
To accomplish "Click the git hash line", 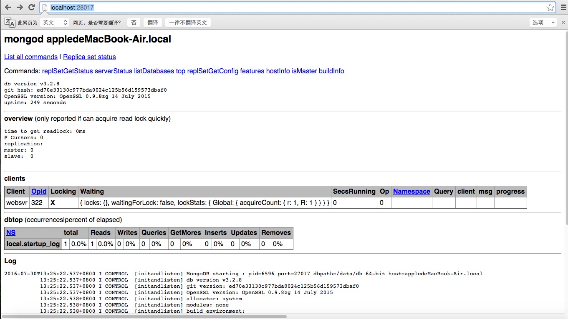I will coord(86,90).
